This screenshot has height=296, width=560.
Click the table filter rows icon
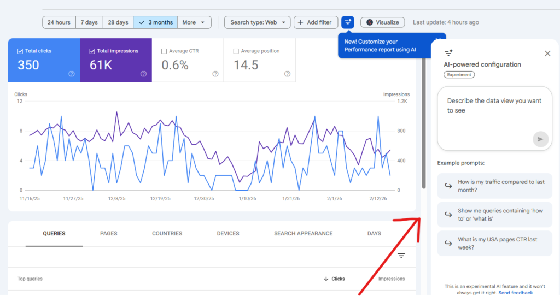tap(401, 256)
